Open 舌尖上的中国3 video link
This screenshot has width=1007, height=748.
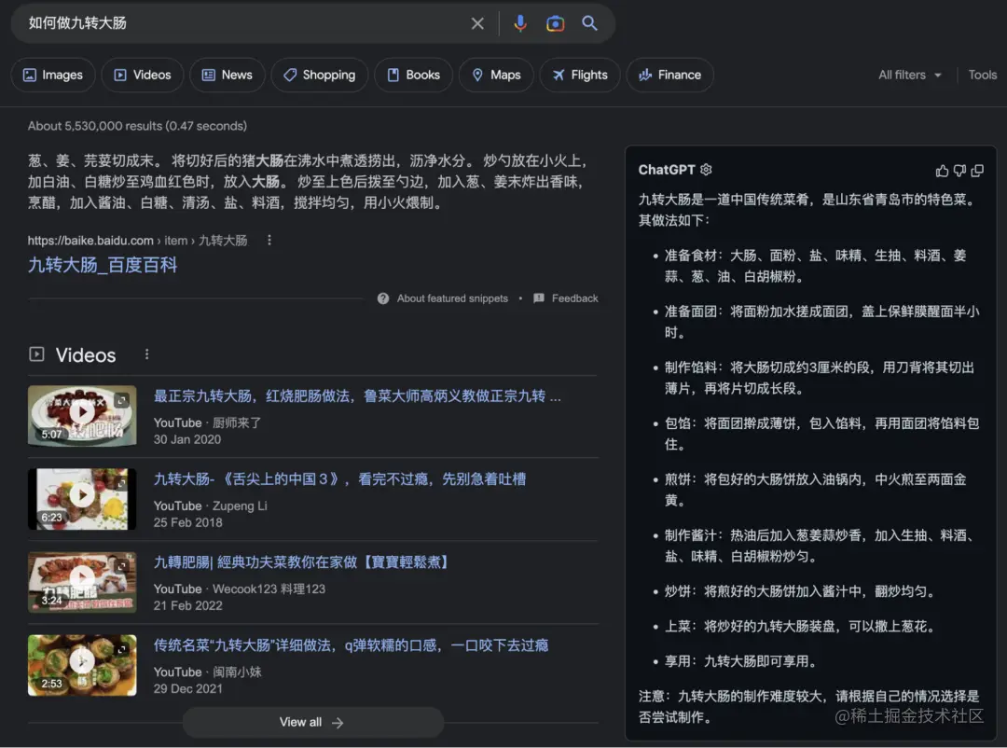[339, 479]
